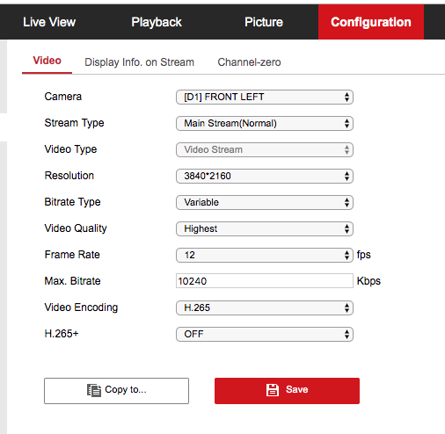Open the Camera dropdown showing FRONT LEFT
The width and height of the screenshot is (445, 434).
pyautogui.click(x=265, y=97)
